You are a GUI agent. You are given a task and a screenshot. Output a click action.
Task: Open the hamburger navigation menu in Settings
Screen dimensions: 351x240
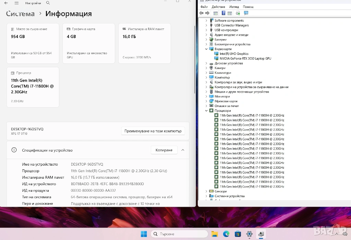tap(16, 3)
